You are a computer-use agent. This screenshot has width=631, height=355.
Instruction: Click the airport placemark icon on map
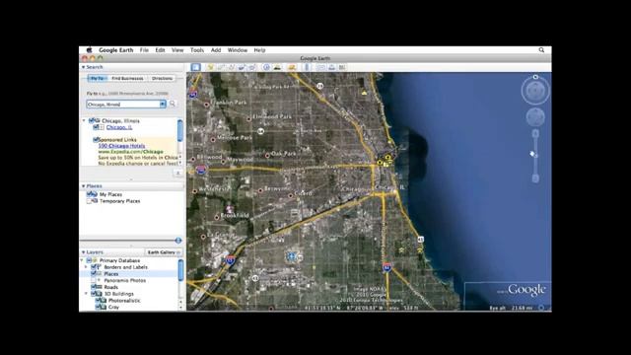point(292,256)
